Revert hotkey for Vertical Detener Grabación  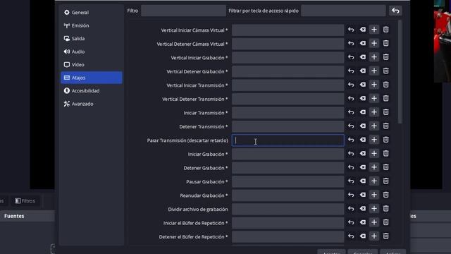click(x=351, y=71)
